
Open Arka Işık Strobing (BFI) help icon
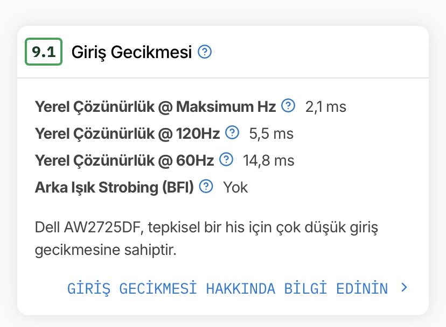(206, 186)
